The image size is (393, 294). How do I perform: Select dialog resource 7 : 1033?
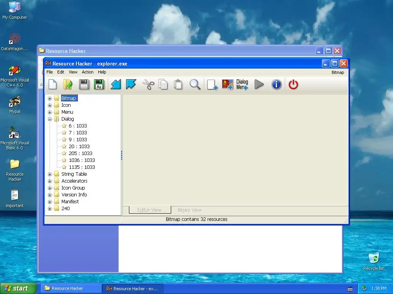point(78,133)
